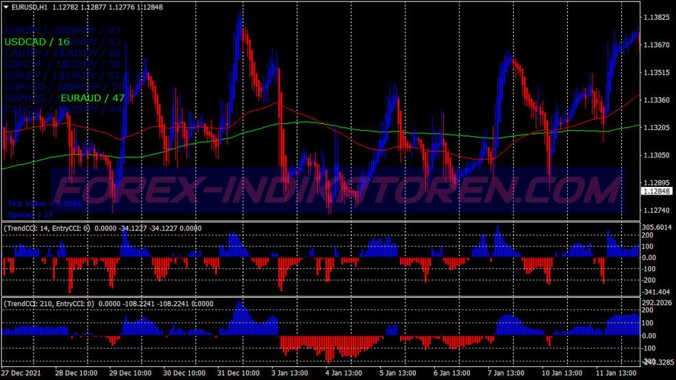Click the 1.13205 price axis level

click(657, 127)
